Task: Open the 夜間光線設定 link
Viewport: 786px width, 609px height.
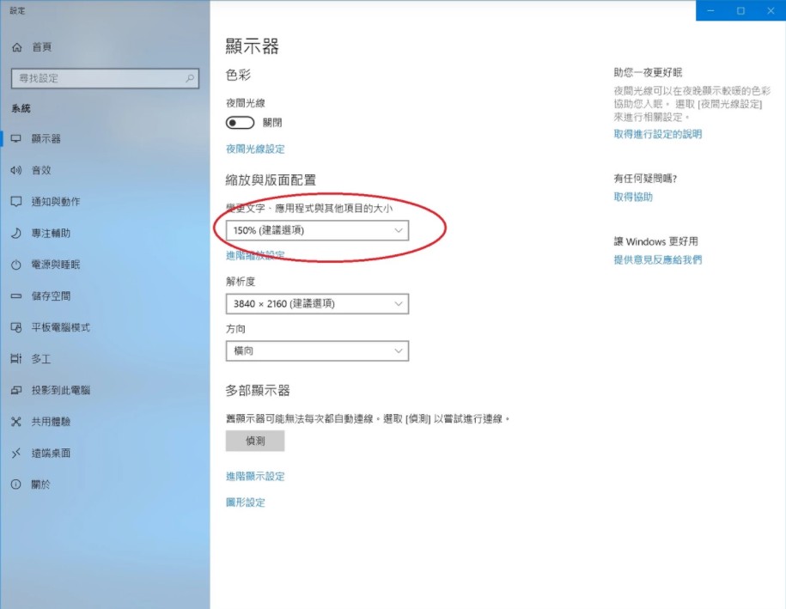Action: coord(255,149)
